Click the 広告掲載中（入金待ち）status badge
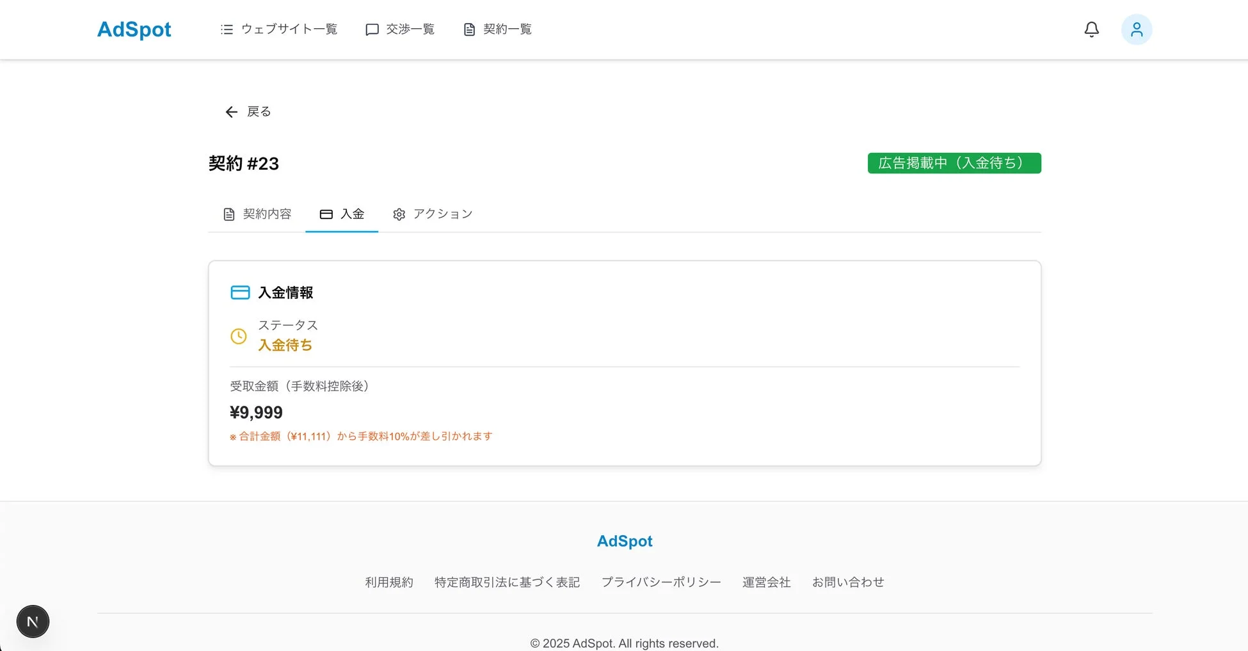 (x=954, y=163)
